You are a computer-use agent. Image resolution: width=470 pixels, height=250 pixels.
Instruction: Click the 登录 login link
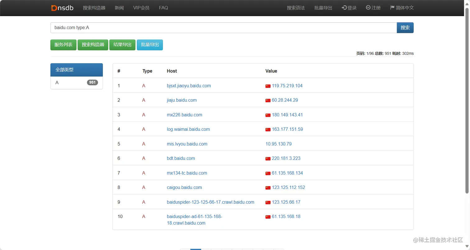[349, 8]
